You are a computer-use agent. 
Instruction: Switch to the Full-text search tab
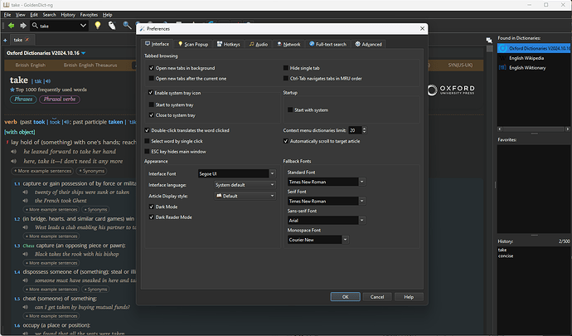327,44
